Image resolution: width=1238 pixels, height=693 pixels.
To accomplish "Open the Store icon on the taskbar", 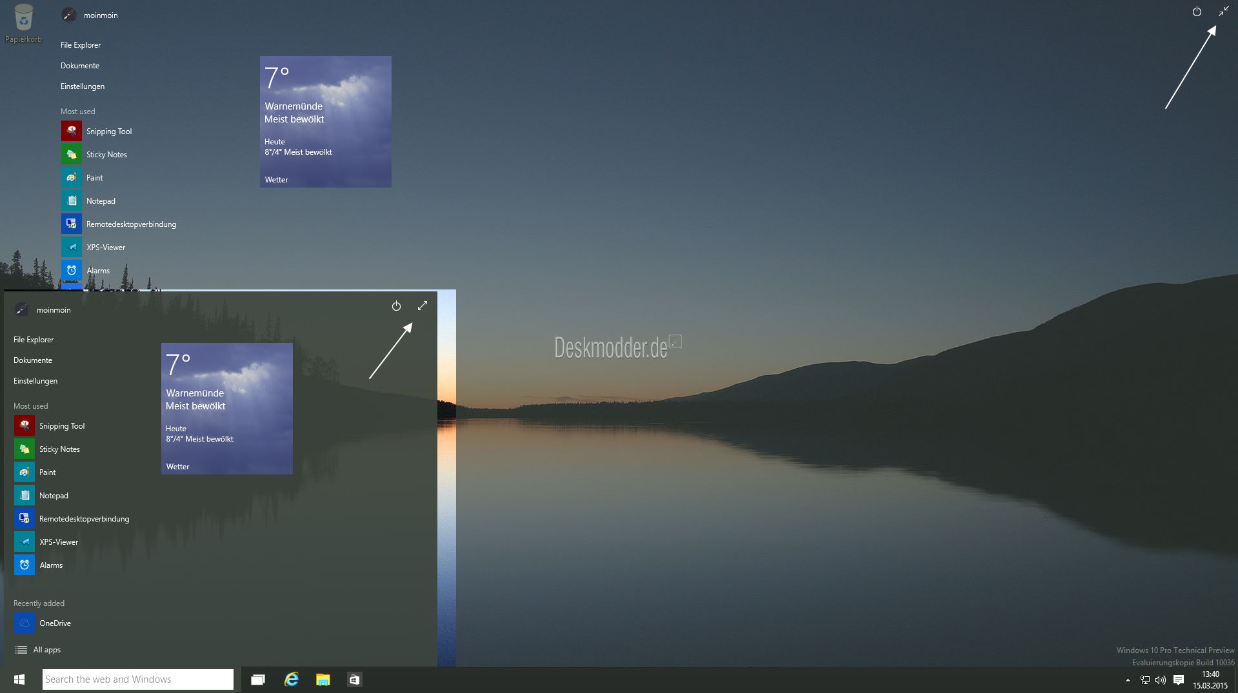I will [354, 679].
